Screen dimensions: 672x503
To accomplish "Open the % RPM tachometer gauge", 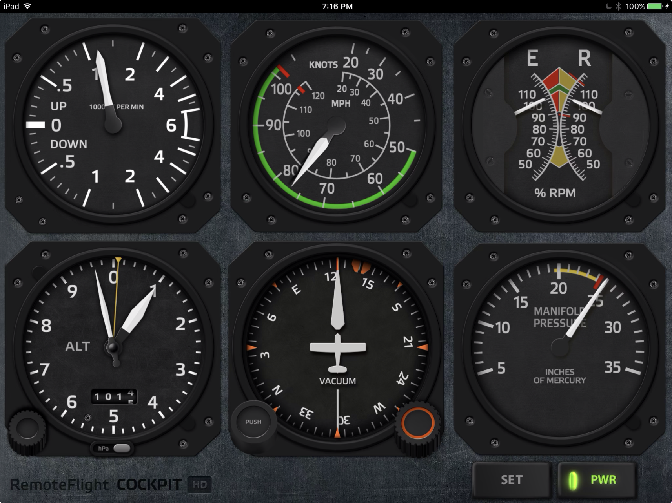I will click(560, 126).
